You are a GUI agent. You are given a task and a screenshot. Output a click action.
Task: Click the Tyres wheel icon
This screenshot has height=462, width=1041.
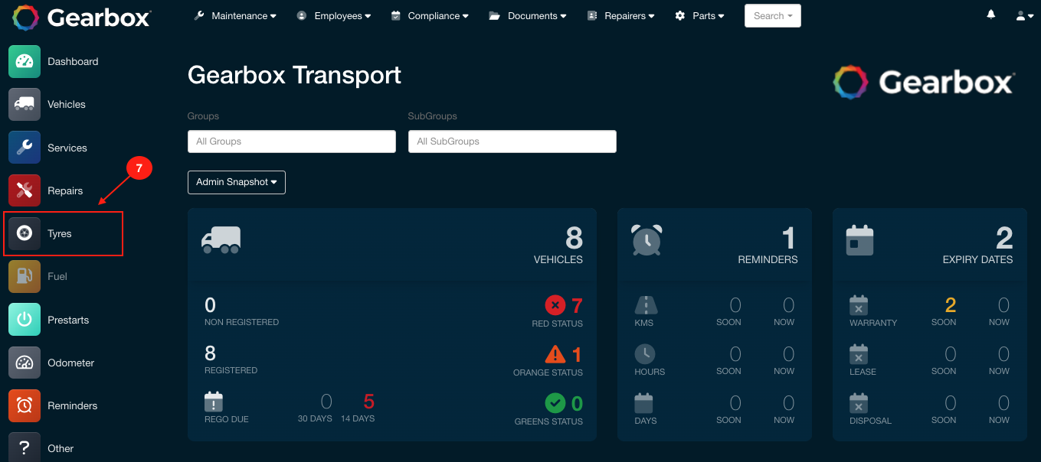pyautogui.click(x=25, y=233)
